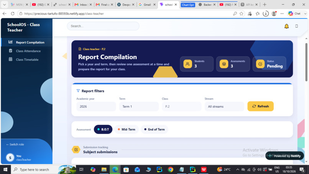Click the notification bell icon
The height and width of the screenshot is (174, 309).
286,26
